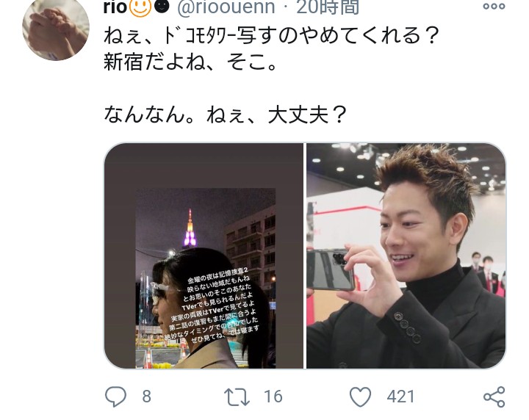
Task: View the 8 replies count
Action: tap(146, 397)
